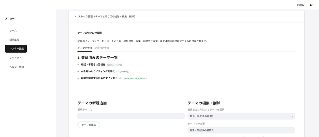This screenshot has height=137, width=319.
Task: Click the Deploy button
Action: 301,5
